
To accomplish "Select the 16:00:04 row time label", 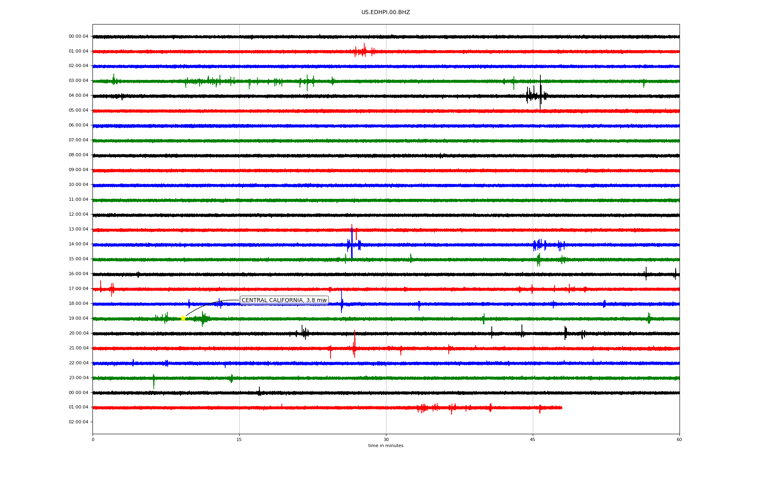I will (x=78, y=274).
